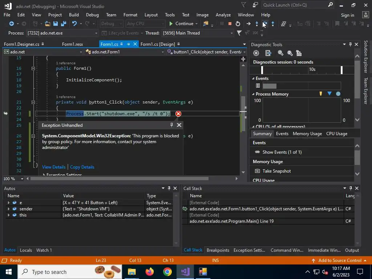The width and height of the screenshot is (372, 279).
Task: Click the Reset View chart icon in Diagnostic Tools
Action: click(x=299, y=53)
